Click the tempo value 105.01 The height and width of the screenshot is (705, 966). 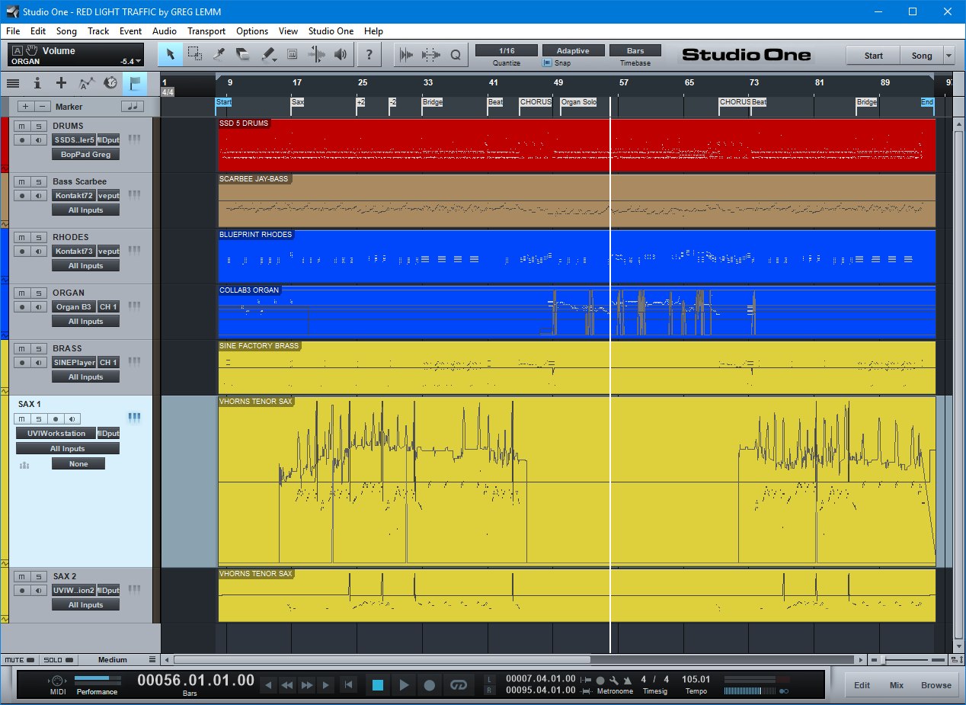point(696,679)
